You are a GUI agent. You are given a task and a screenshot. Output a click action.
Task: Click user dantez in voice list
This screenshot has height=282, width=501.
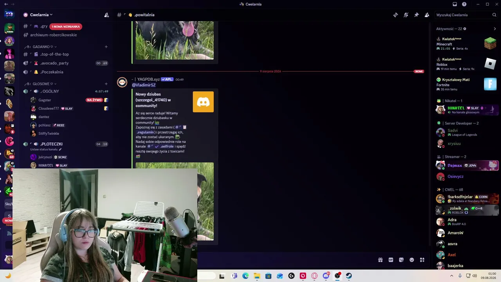pyautogui.click(x=43, y=117)
